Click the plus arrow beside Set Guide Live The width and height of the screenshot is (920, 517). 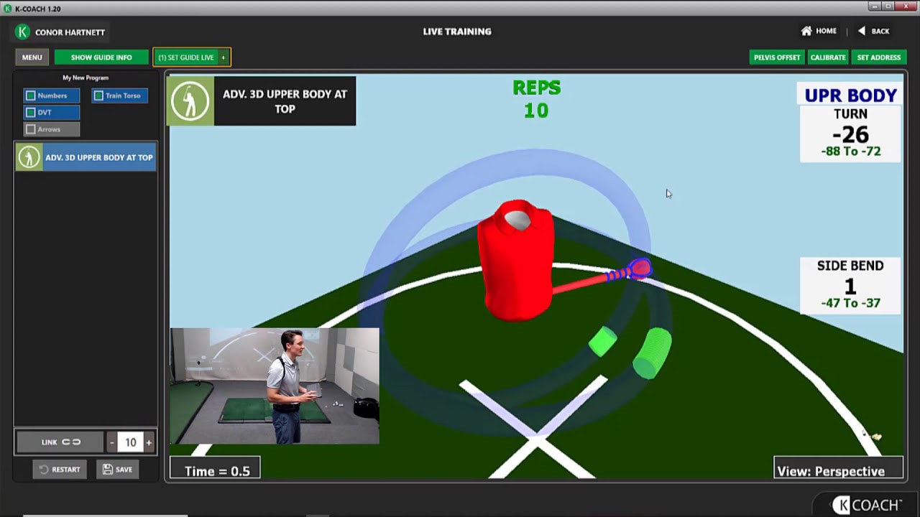[x=223, y=57]
